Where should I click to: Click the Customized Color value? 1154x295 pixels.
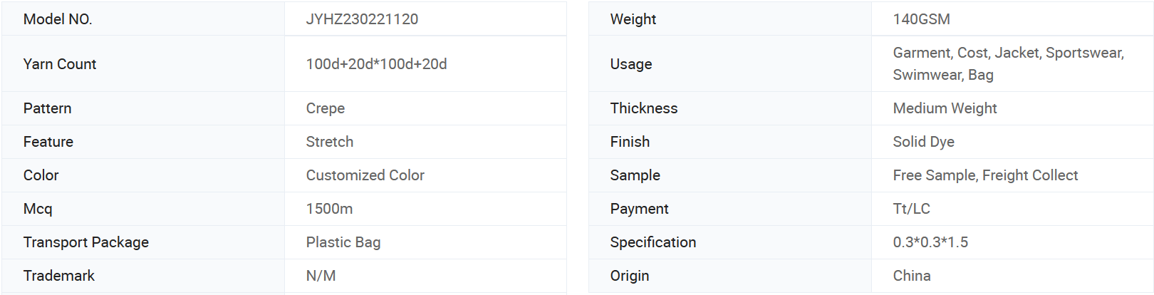[x=365, y=175]
